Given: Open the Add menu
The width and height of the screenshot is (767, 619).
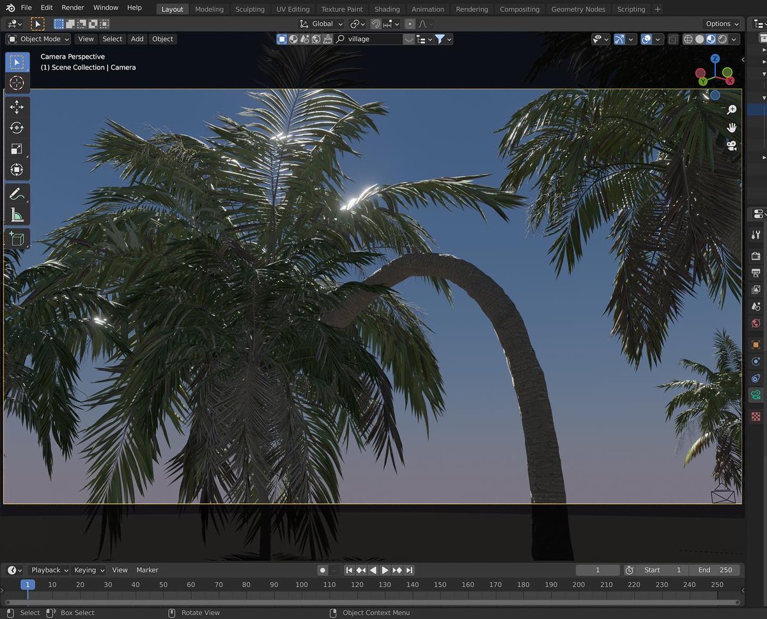Looking at the screenshot, I should [137, 39].
